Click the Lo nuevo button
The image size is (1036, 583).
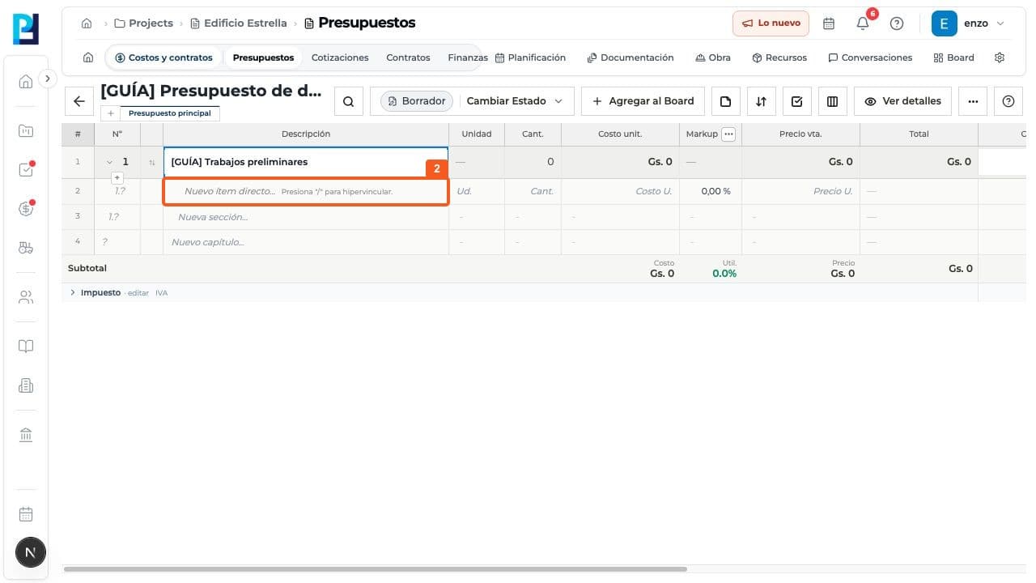pos(771,23)
